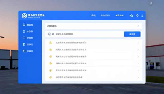Click the third list row's text
The image size is (164, 94).
[x=71, y=57]
